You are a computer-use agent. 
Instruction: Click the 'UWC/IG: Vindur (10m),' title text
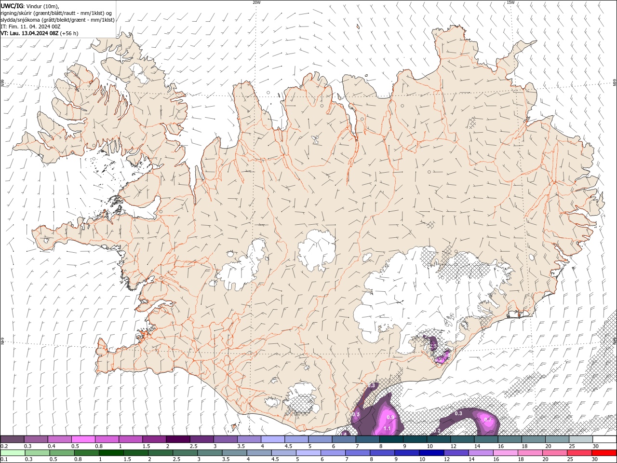click(x=30, y=6)
